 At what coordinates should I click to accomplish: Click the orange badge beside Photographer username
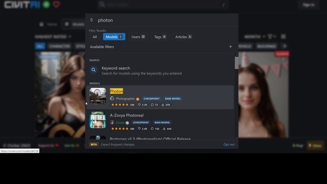[137, 99]
